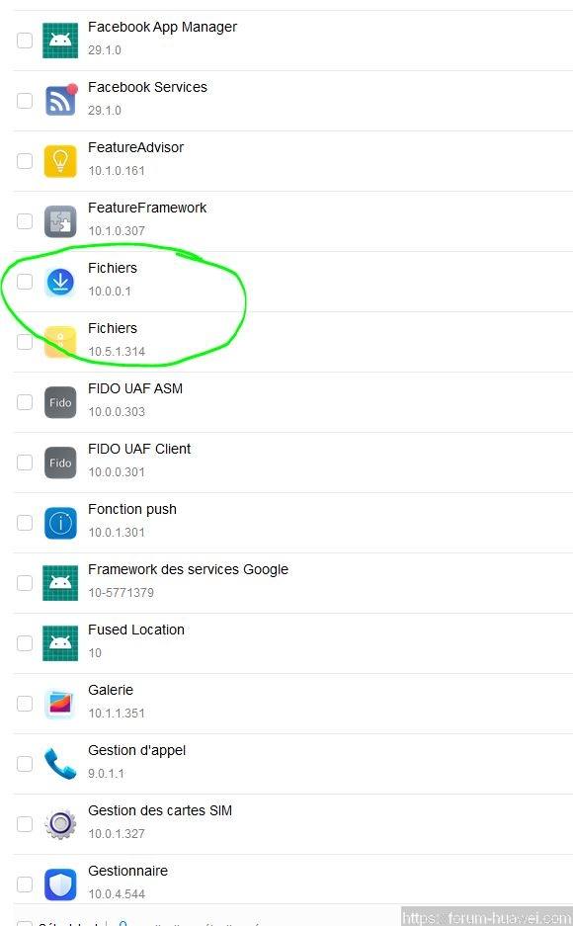
Task: Click the Gestionnaire shield icon
Action: (60, 884)
